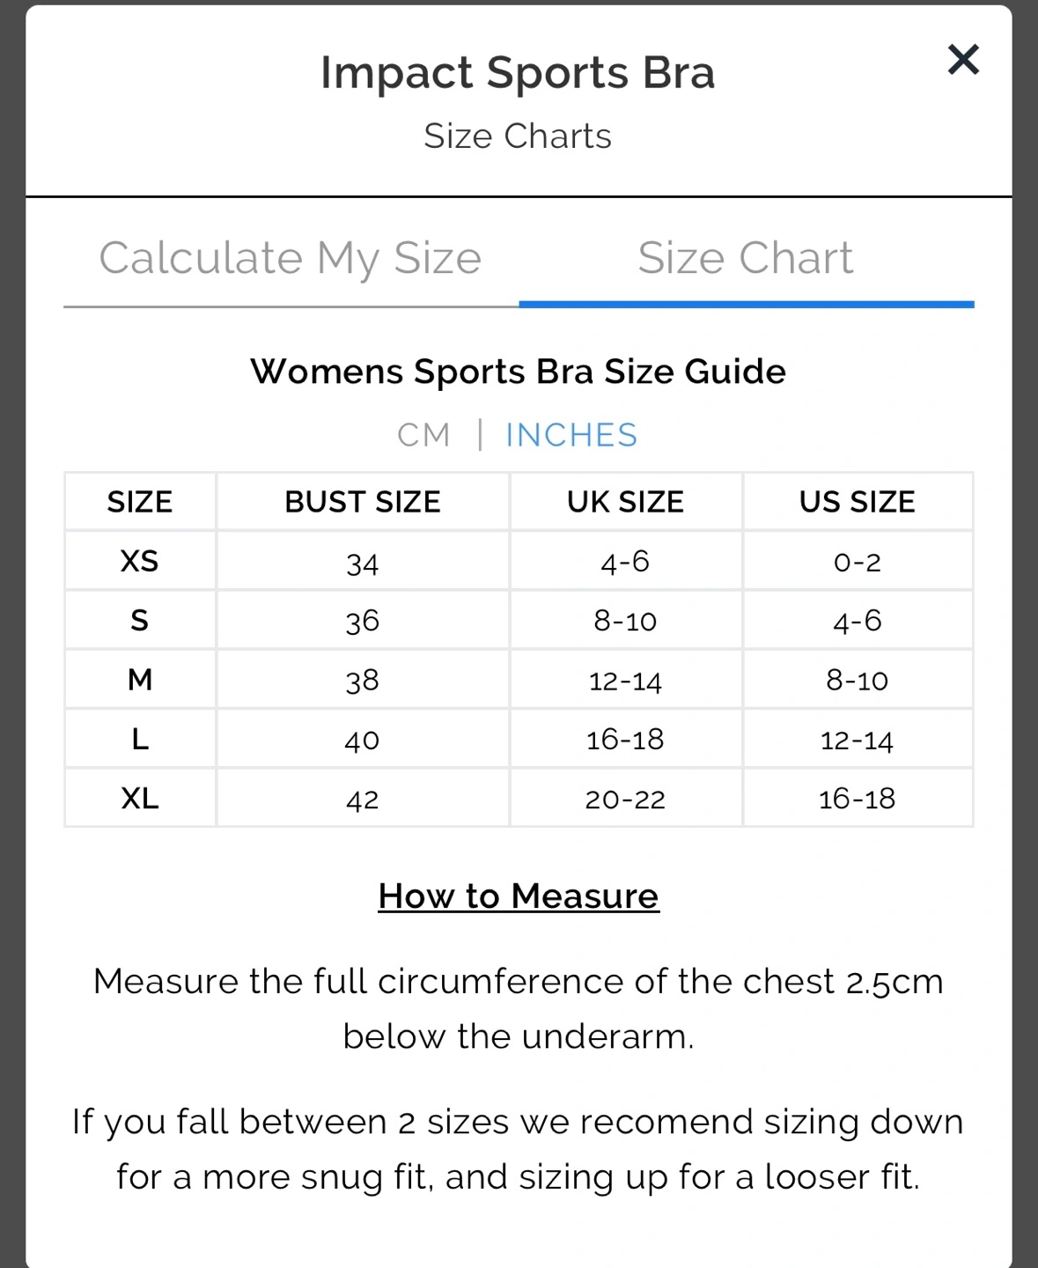This screenshot has width=1038, height=1268.
Task: Click the US size 0-2 cell
Action: coord(858,562)
